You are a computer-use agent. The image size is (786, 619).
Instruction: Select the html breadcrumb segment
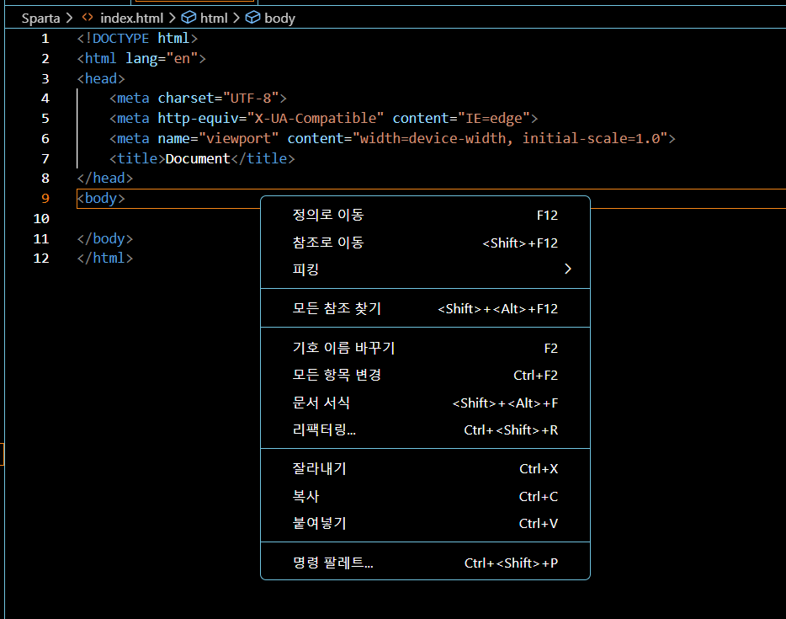pyautogui.click(x=214, y=18)
